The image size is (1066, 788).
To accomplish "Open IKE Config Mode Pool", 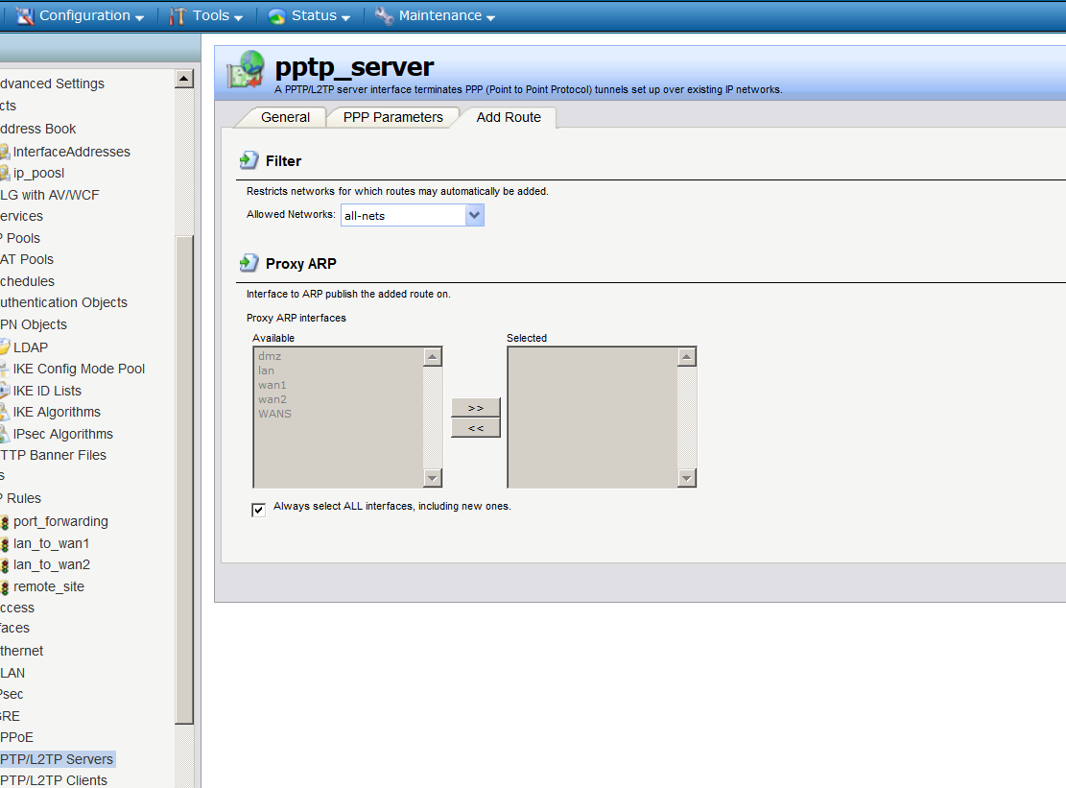I will 79,369.
